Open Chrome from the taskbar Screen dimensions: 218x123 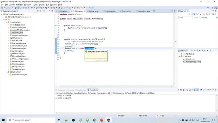94,120
